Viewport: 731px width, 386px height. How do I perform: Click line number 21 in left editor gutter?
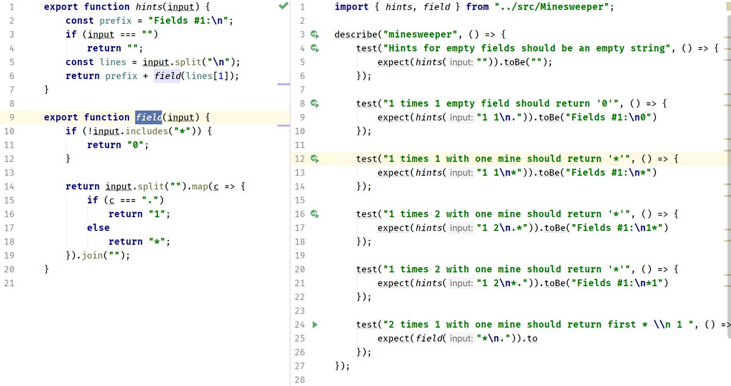pos(9,283)
